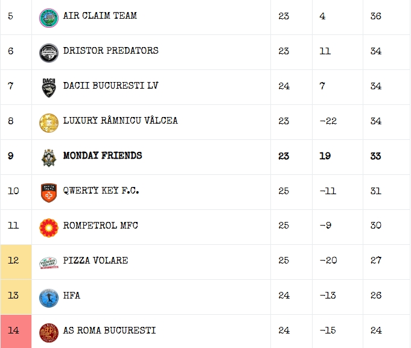Click the HFA blue round logo
This screenshot has width=411, height=348.
pos(49,297)
